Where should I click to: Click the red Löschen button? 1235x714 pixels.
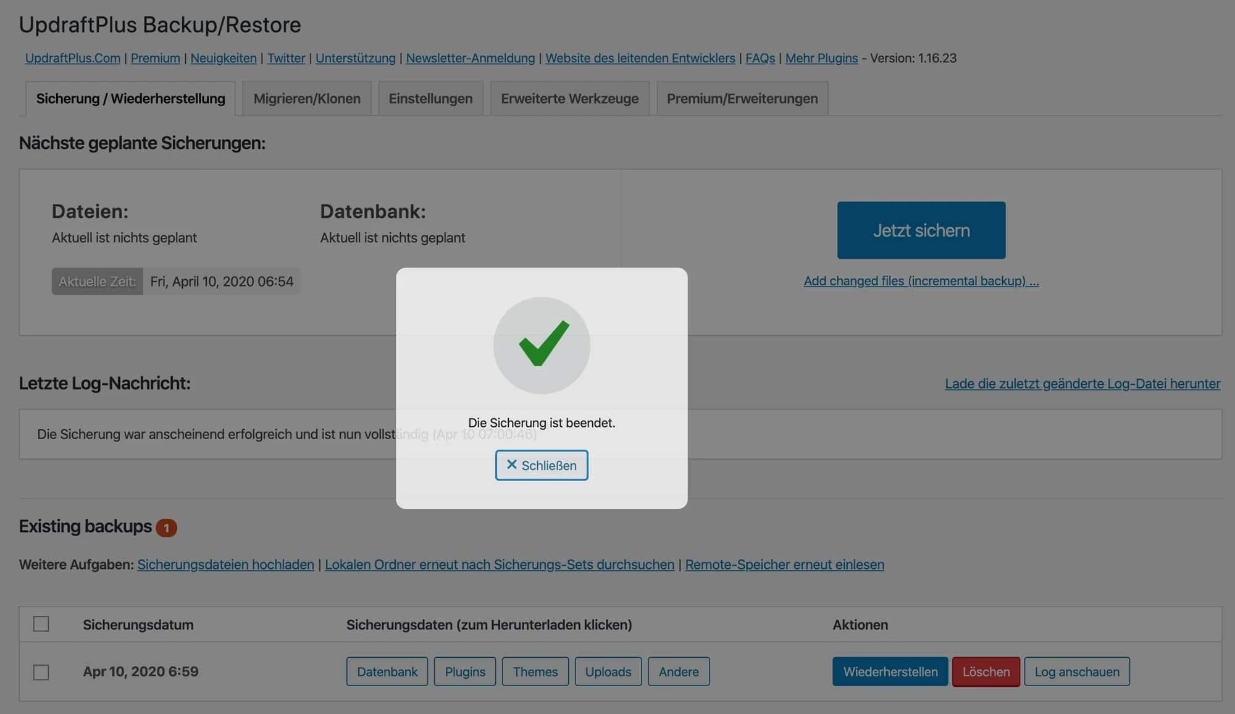coord(986,671)
